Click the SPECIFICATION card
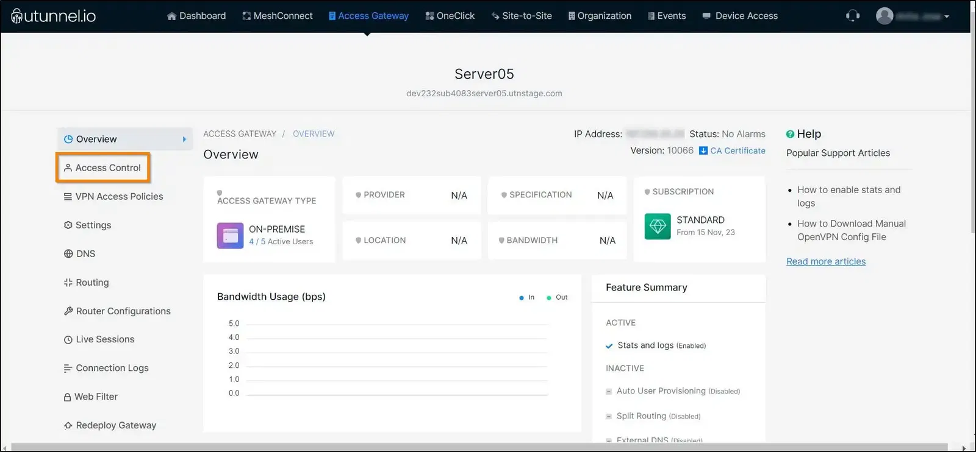976x452 pixels. pos(557,195)
